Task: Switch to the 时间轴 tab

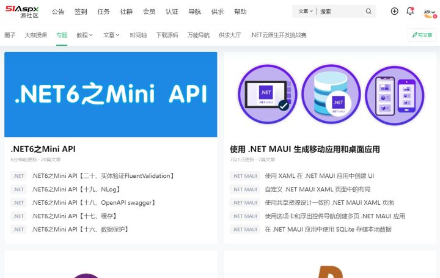Action: click(138, 35)
